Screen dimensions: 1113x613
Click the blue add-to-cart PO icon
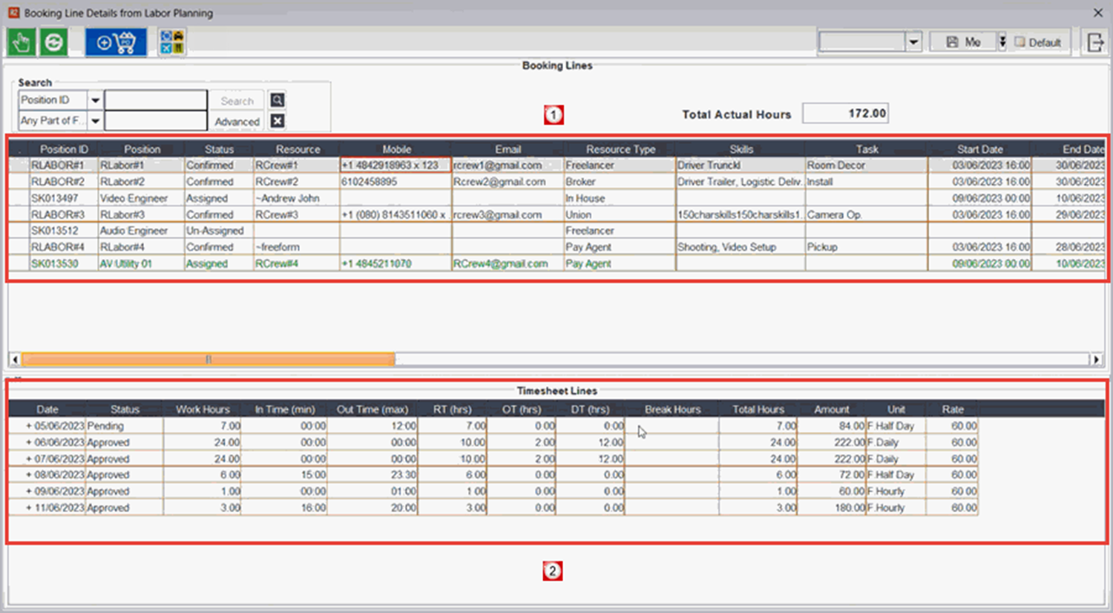pyautogui.click(x=115, y=42)
